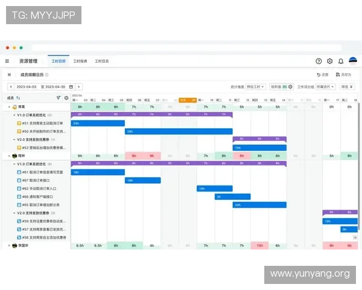The width and height of the screenshot is (362, 290).
Task: Open member column settings gear
Action: click(66, 98)
